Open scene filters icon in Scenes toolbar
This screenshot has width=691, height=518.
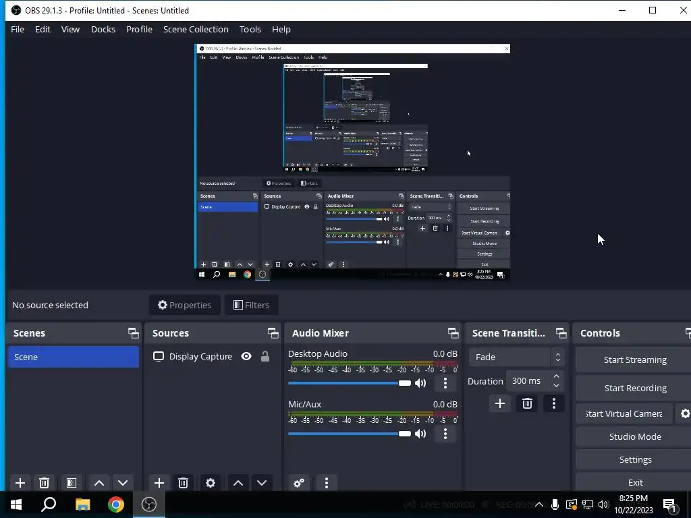tap(72, 483)
